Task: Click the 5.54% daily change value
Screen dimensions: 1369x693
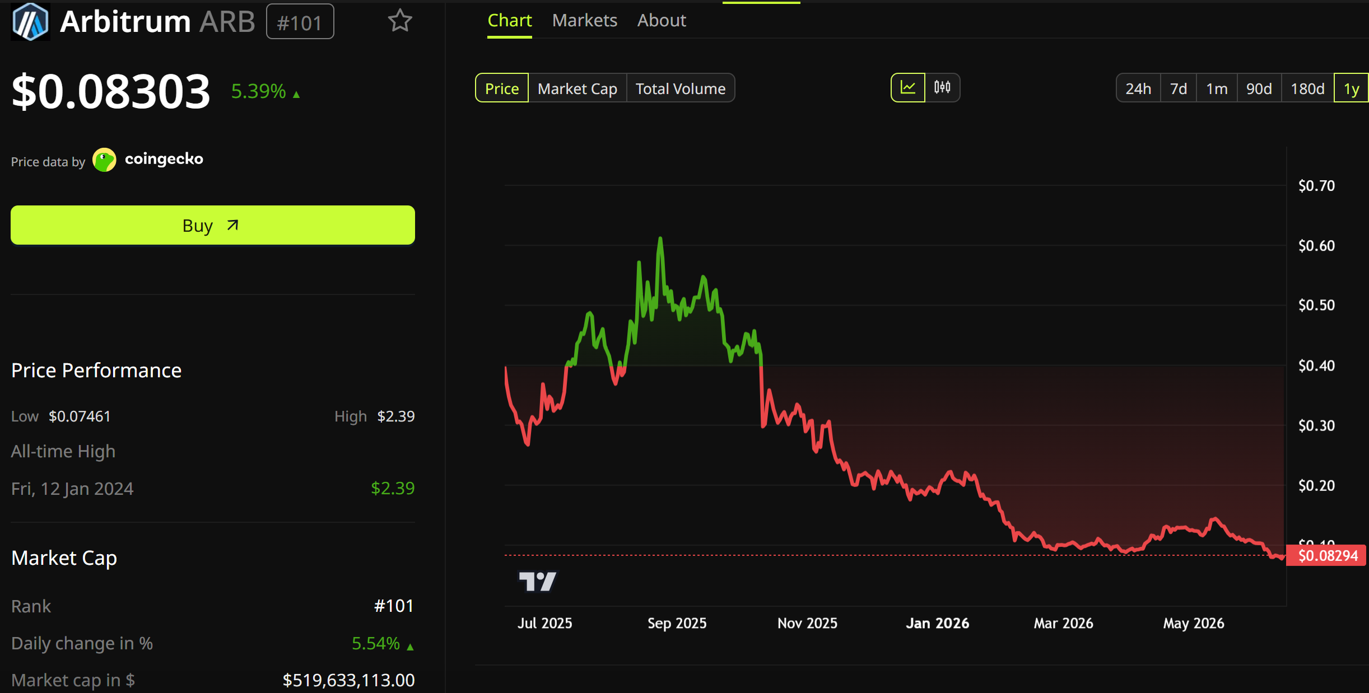Action: click(383, 643)
